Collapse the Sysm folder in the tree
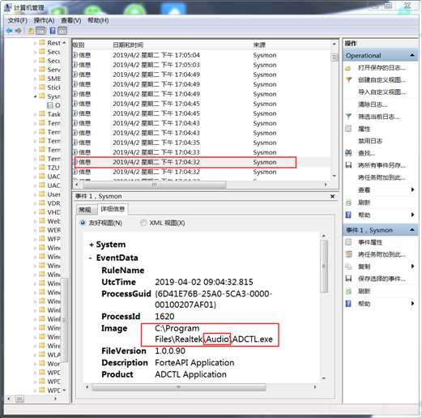 [35, 96]
